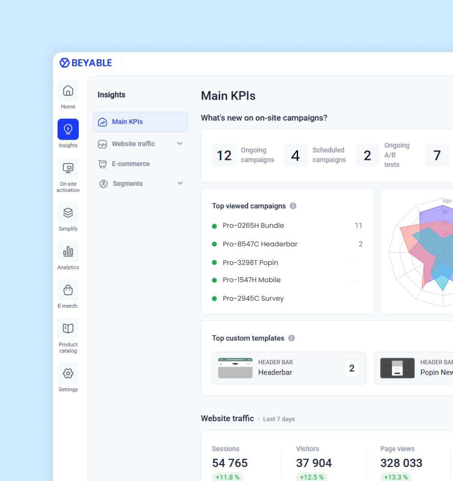Screen dimensions: 453x481
Task: Open the Pro-3298T Popin campaign
Action: tap(250, 263)
